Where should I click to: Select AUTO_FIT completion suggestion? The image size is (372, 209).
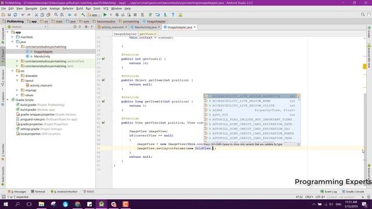coord(251,115)
